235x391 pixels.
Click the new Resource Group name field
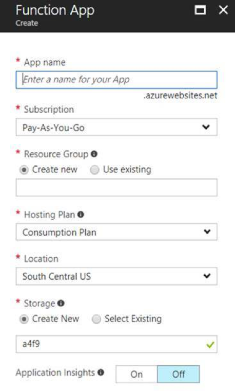point(116,187)
